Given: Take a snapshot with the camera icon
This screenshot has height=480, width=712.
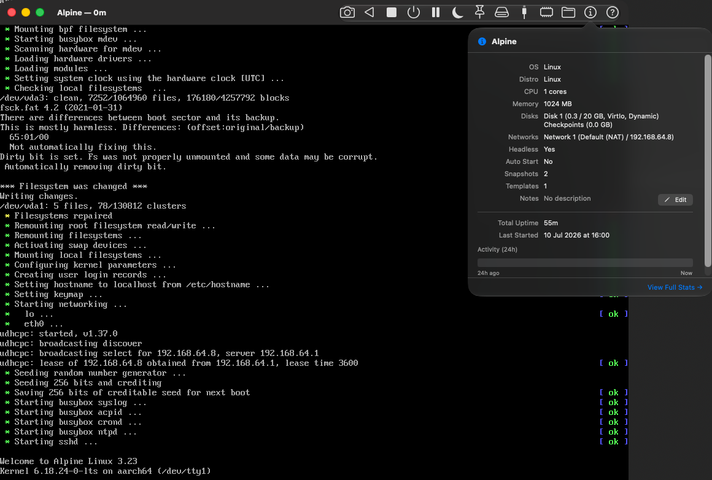Looking at the screenshot, I should tap(347, 12).
